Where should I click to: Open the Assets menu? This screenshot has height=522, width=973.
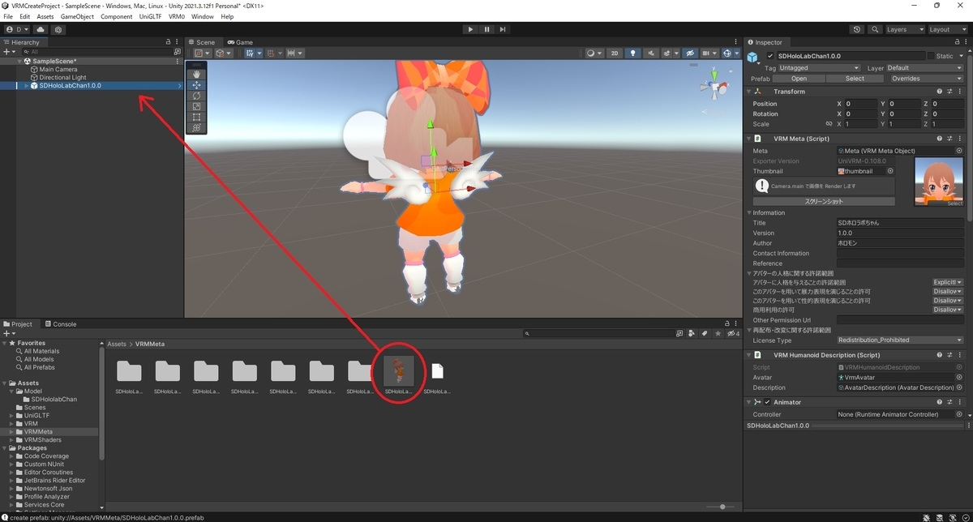pyautogui.click(x=45, y=16)
